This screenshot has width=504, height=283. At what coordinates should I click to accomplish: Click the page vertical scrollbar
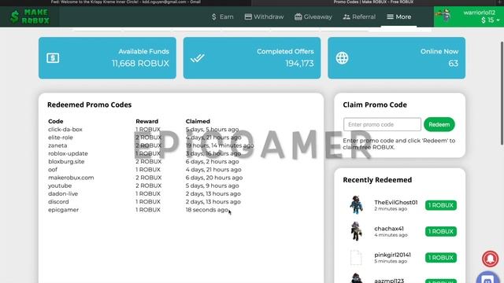tap(502, 93)
